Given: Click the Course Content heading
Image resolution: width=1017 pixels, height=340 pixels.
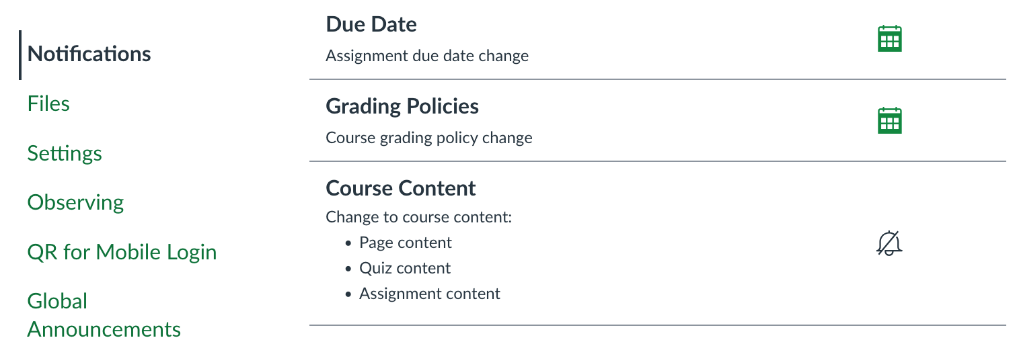Looking at the screenshot, I should coord(401,188).
